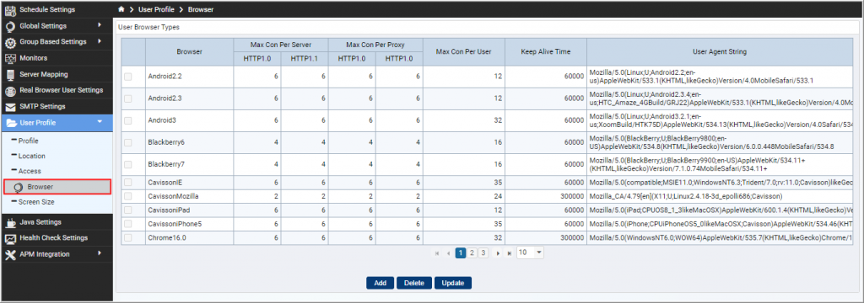
Task: Expand the Global Settings submenu arrow
Action: pos(100,25)
